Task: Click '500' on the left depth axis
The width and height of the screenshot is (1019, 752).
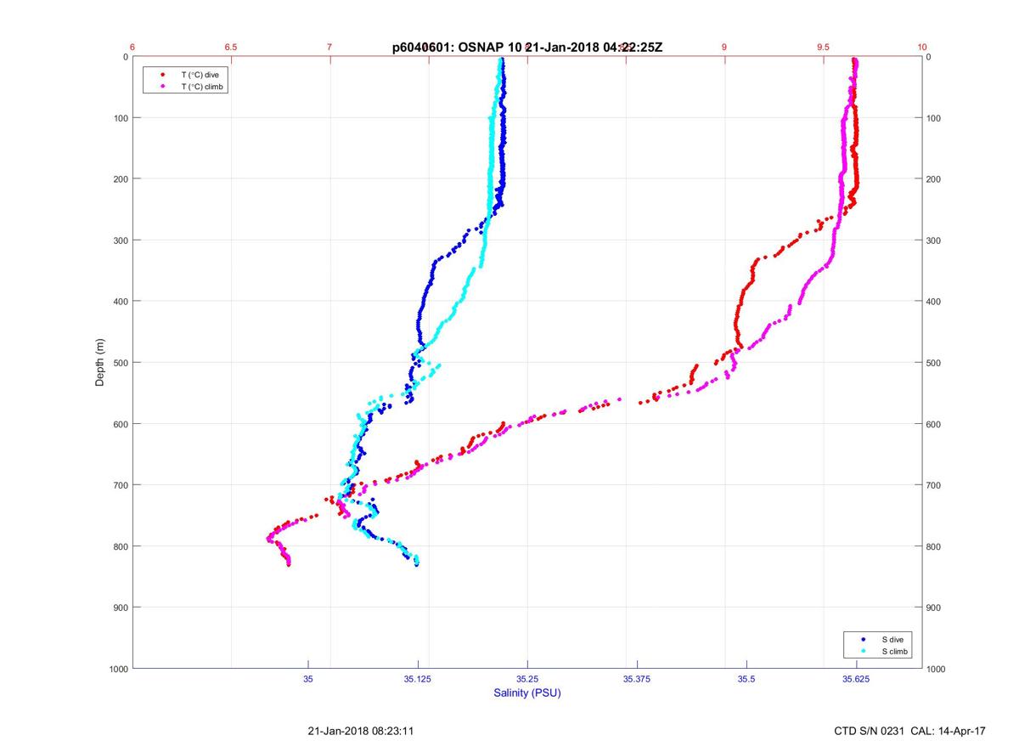Action: click(x=121, y=363)
